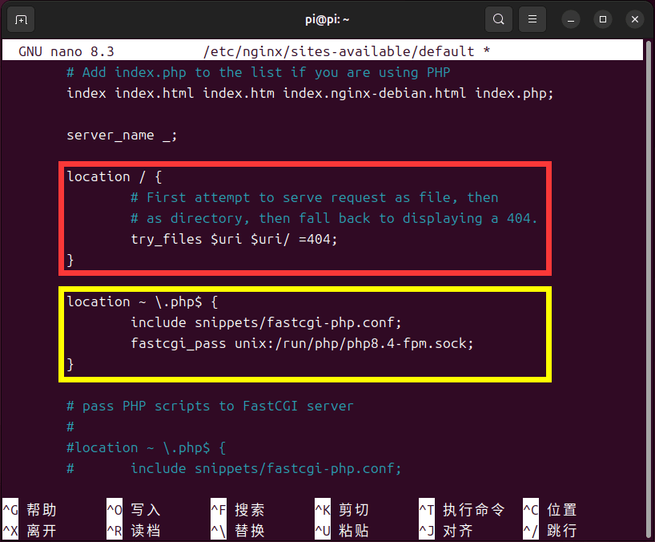Minimize the terminal window

click(x=571, y=19)
